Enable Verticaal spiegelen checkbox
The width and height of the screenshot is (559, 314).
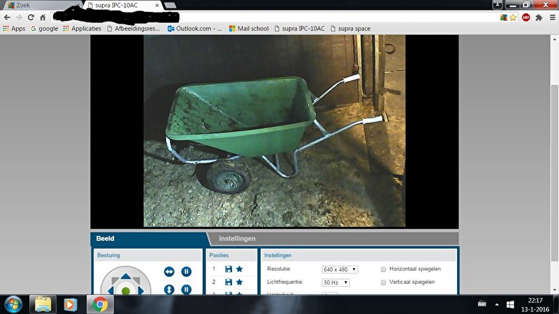tap(383, 283)
